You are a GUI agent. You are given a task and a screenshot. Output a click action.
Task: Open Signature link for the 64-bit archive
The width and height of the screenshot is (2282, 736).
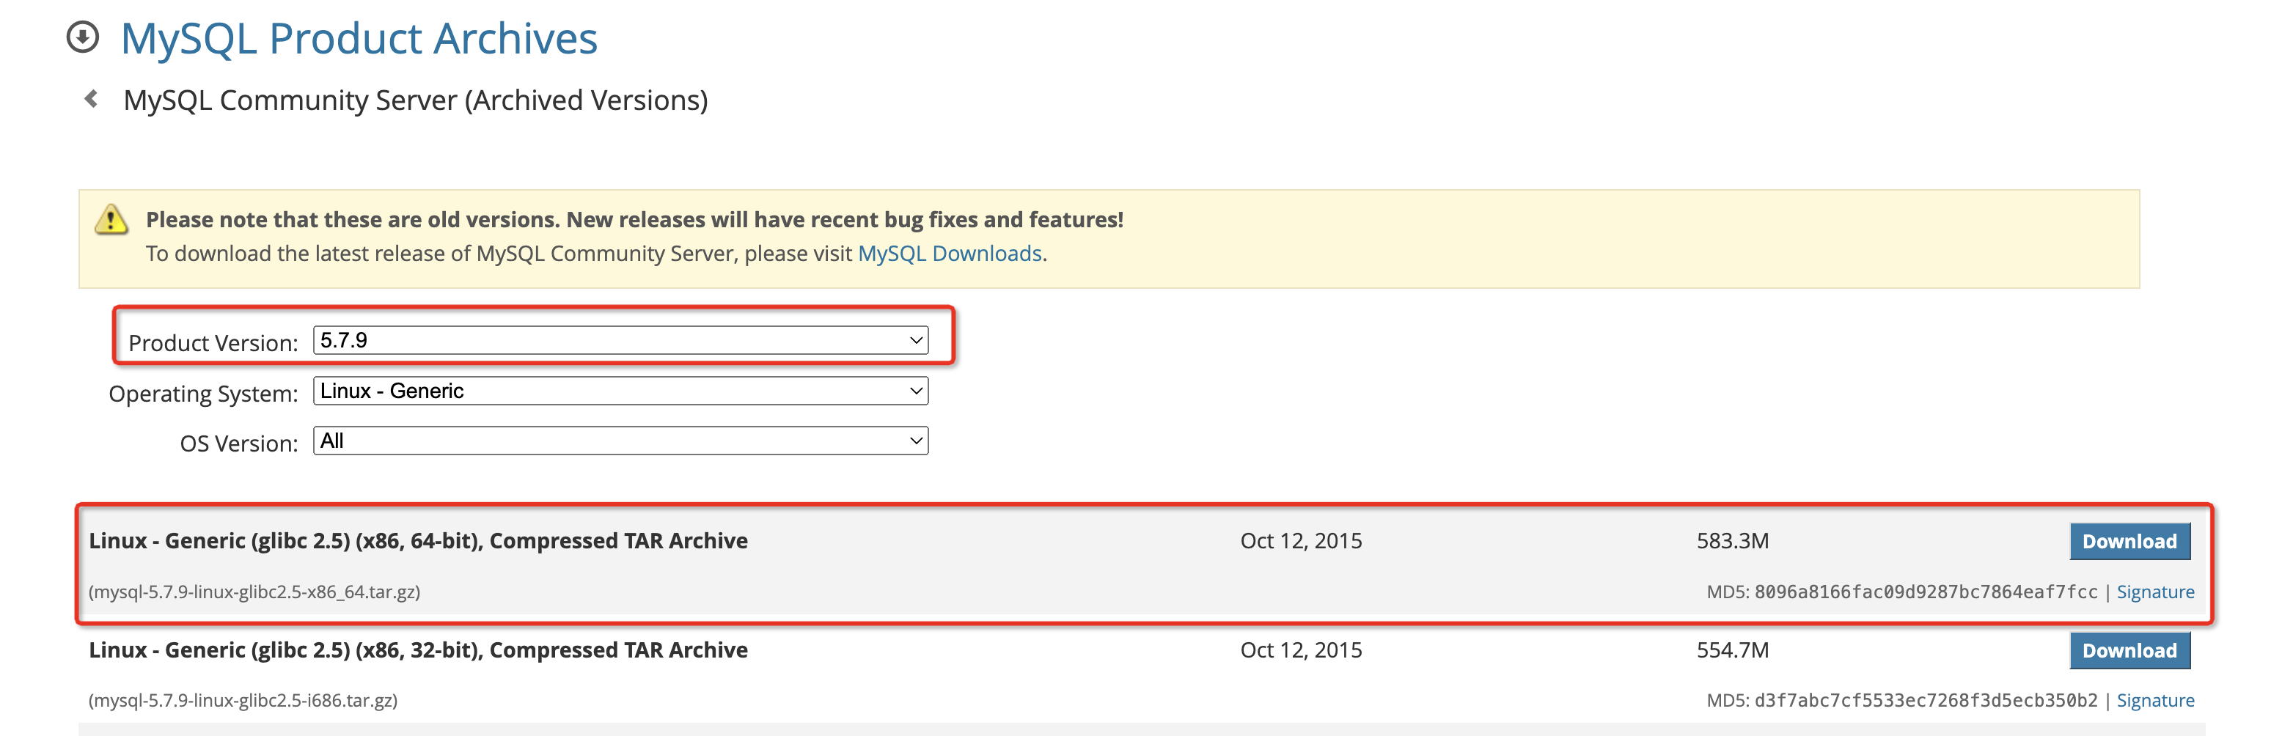(2154, 592)
